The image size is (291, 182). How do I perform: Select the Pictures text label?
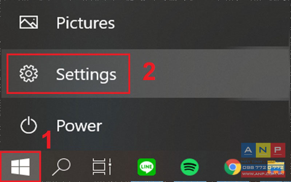(x=85, y=23)
